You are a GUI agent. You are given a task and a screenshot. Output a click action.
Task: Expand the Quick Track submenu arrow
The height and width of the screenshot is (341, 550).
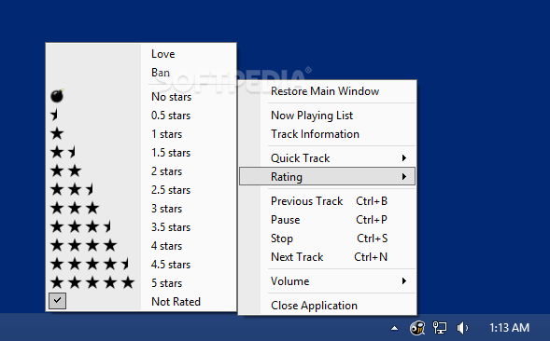(x=404, y=157)
